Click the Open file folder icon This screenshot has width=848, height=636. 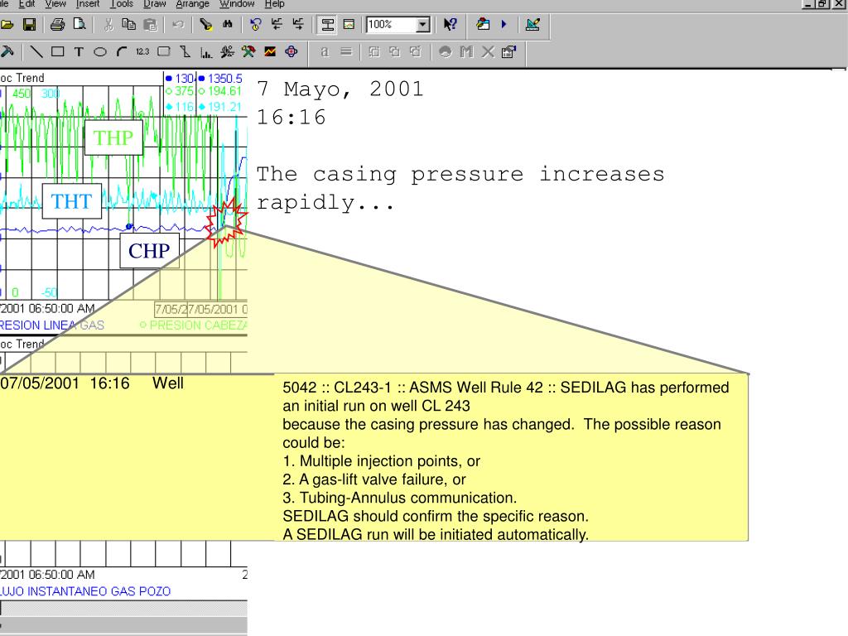(x=7, y=24)
